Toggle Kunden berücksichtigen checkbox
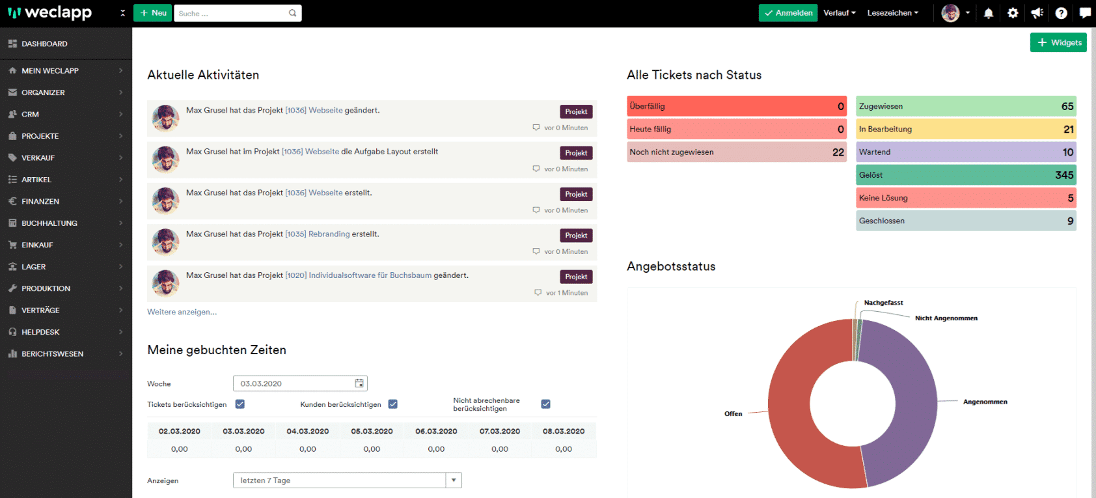The width and height of the screenshot is (1096, 498). point(393,404)
